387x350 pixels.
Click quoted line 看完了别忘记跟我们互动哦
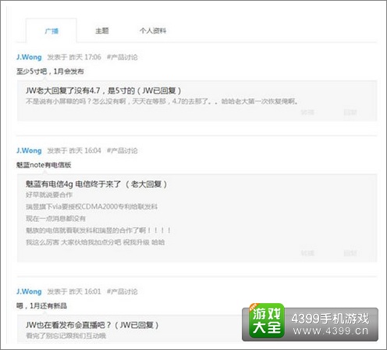point(66,336)
